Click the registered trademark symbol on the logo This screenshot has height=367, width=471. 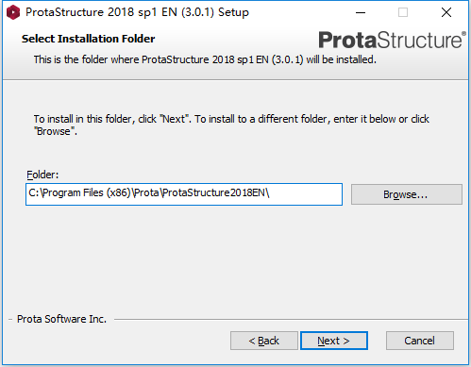click(x=463, y=33)
